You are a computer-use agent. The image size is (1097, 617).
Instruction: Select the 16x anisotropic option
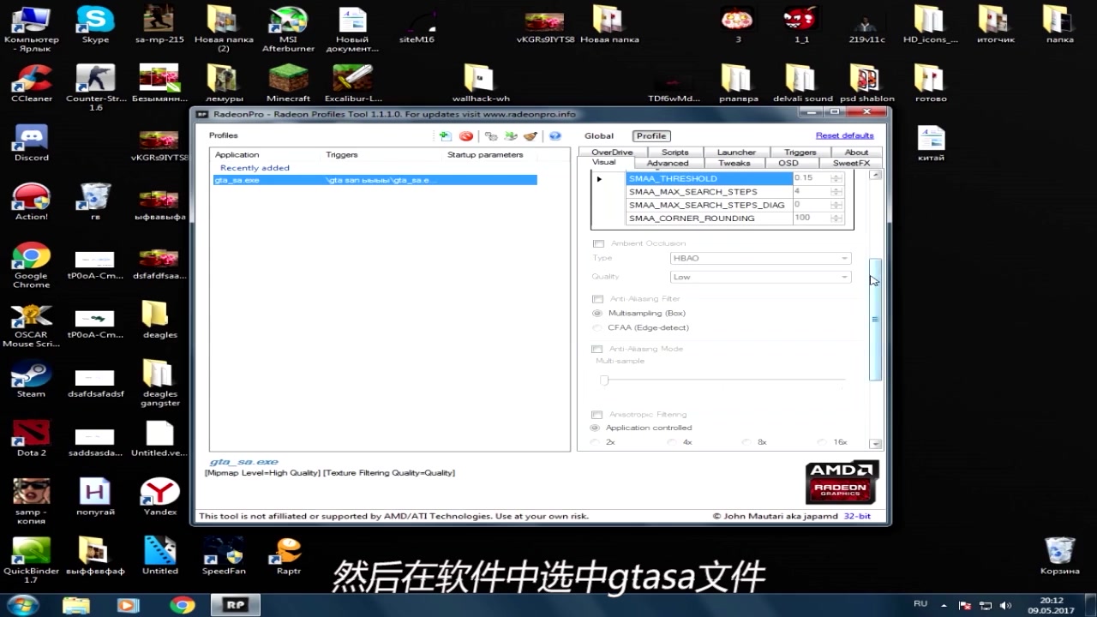823,442
